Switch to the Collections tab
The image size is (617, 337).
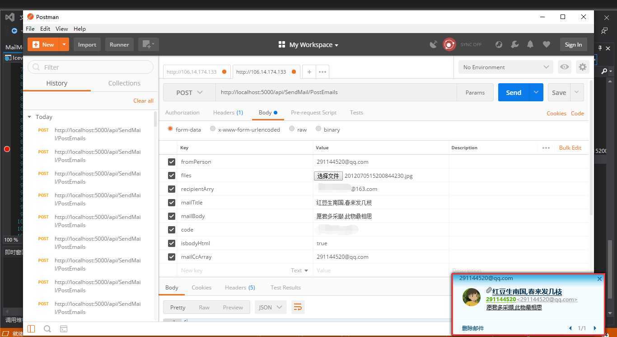[x=124, y=83]
